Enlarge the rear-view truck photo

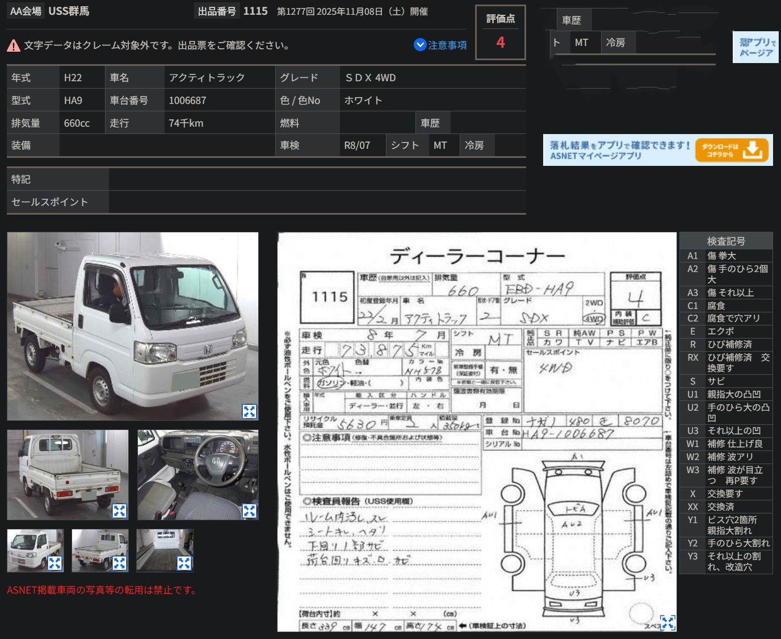[x=119, y=511]
